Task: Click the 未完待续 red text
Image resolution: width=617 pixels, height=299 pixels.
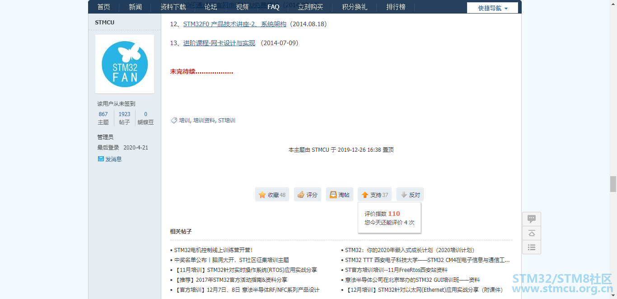Action: tap(201, 71)
